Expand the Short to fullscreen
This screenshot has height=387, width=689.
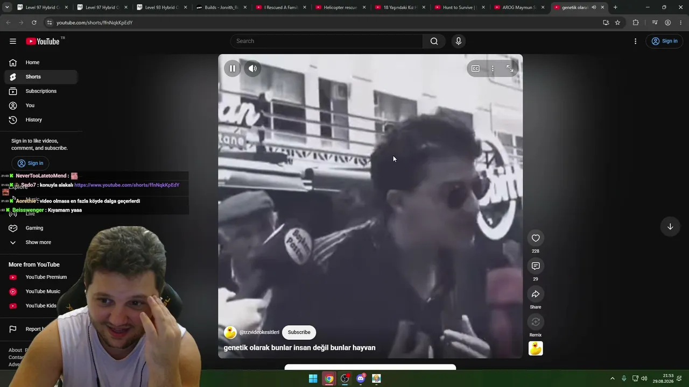point(510,68)
